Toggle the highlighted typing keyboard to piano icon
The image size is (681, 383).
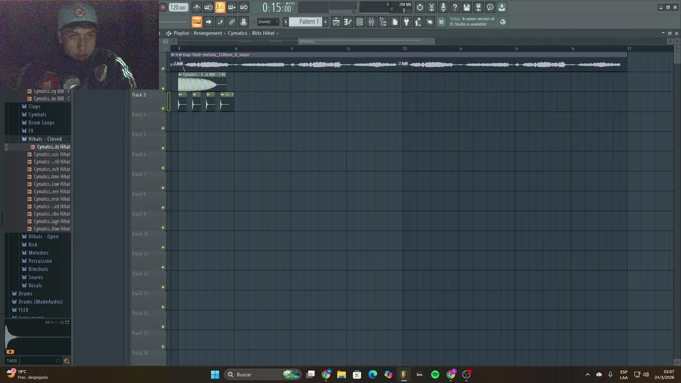(197, 22)
